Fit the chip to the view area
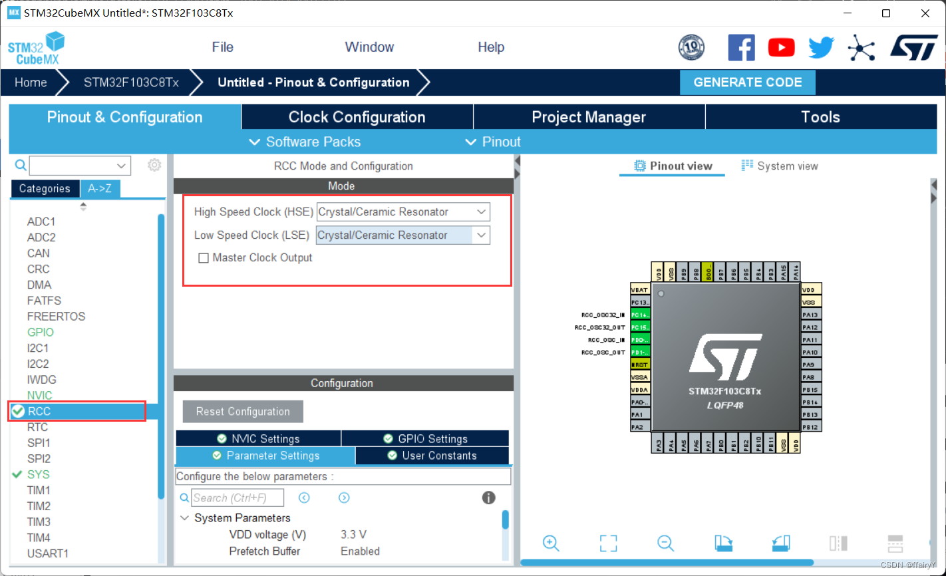 [608, 543]
